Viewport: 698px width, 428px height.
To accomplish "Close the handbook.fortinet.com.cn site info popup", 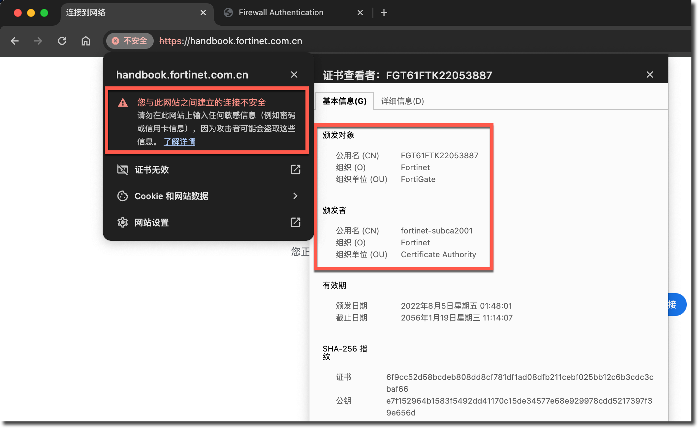I will [294, 75].
